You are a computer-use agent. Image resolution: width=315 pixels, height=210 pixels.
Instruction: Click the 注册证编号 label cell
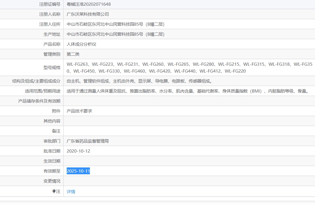pos(50,4)
